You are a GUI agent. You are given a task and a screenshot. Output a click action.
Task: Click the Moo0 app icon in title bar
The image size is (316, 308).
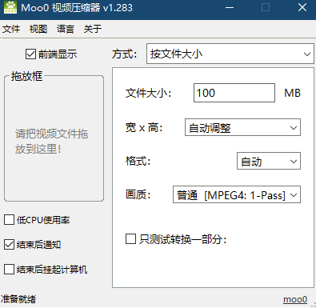pyautogui.click(x=10, y=7)
